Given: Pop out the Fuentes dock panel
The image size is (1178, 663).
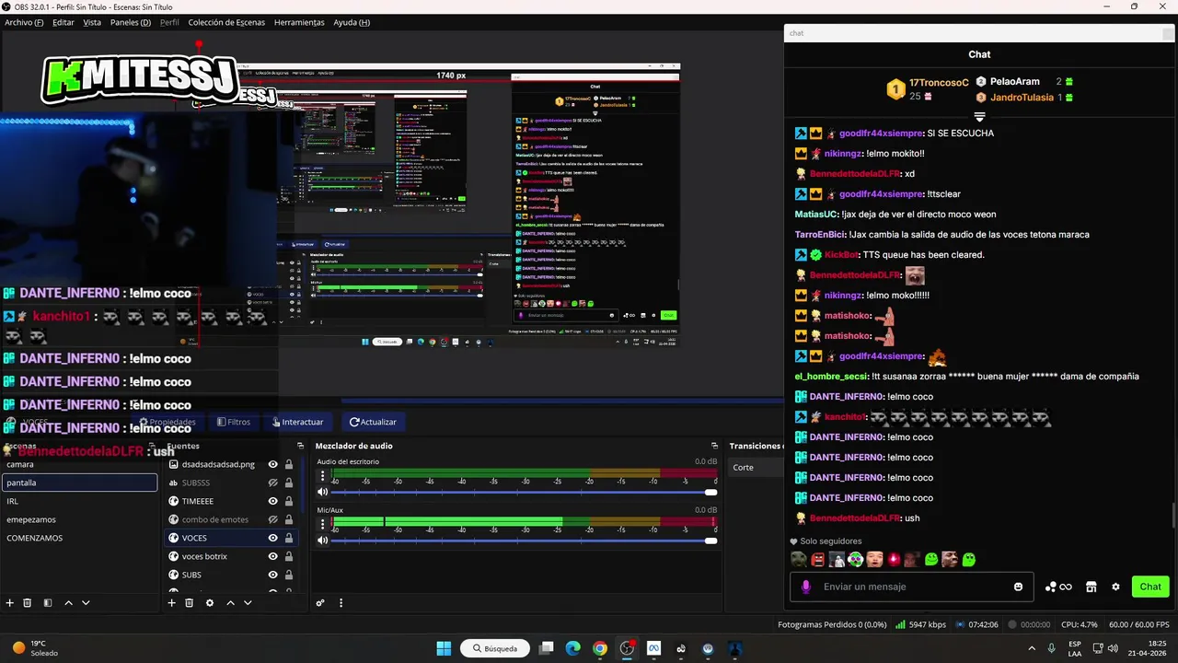Looking at the screenshot, I should click(x=299, y=446).
